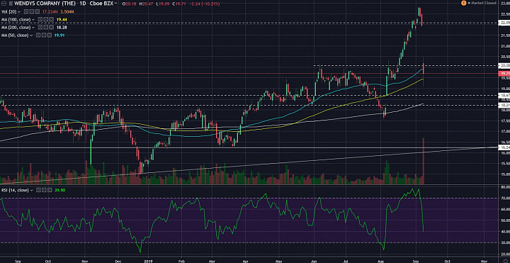
Task: Click the MA (100, close) indicator label
Action: coord(16,20)
